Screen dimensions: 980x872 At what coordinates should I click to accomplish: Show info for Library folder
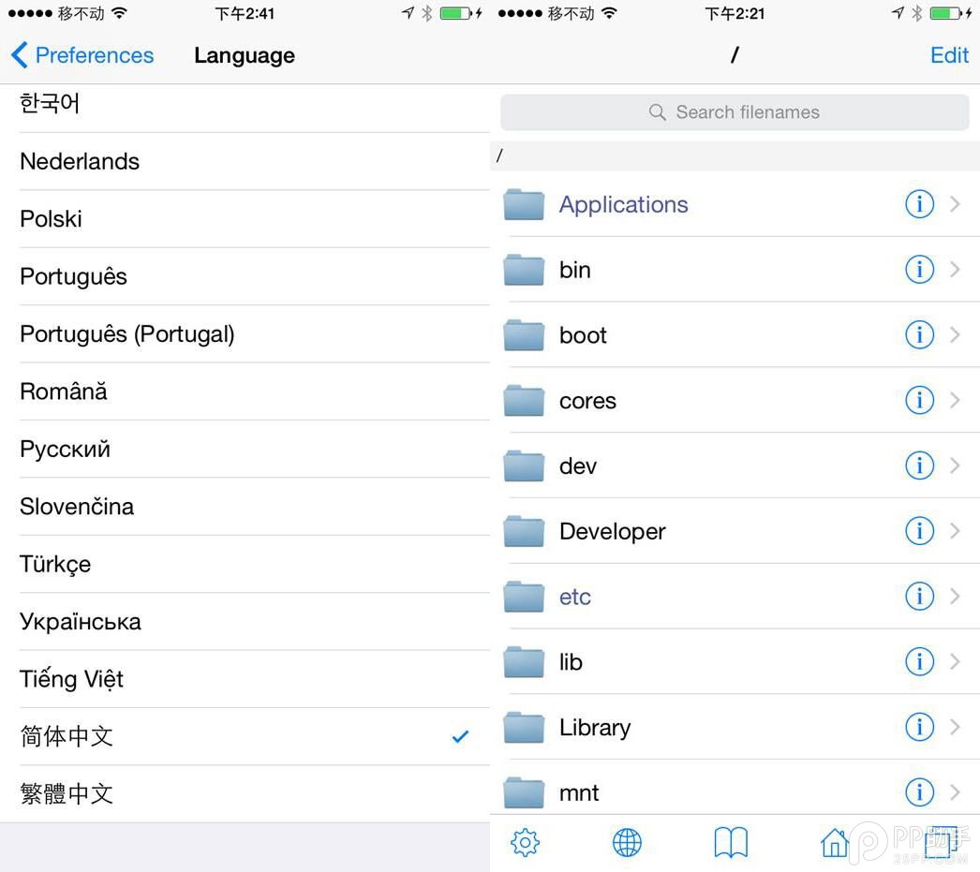[919, 727]
